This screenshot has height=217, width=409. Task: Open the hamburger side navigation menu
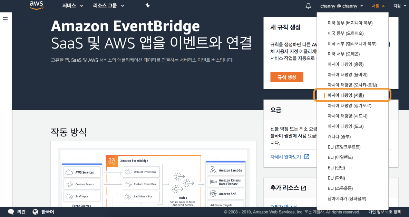pos(5,19)
